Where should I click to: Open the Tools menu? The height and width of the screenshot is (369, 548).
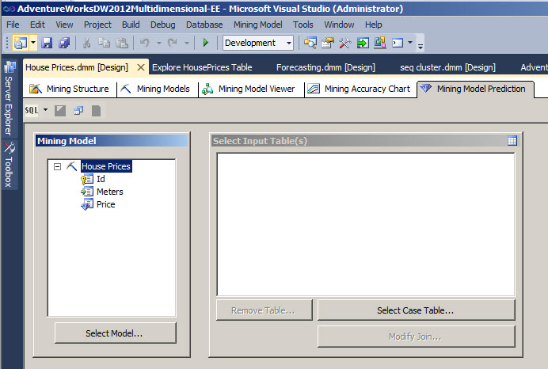coord(303,25)
